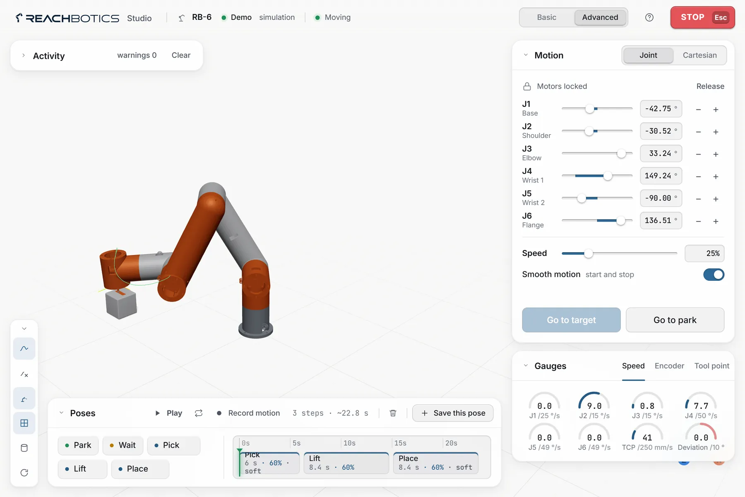Screen dimensions: 745x497
Task: Click the robot arm icon beside RB-6
Action: (x=181, y=18)
